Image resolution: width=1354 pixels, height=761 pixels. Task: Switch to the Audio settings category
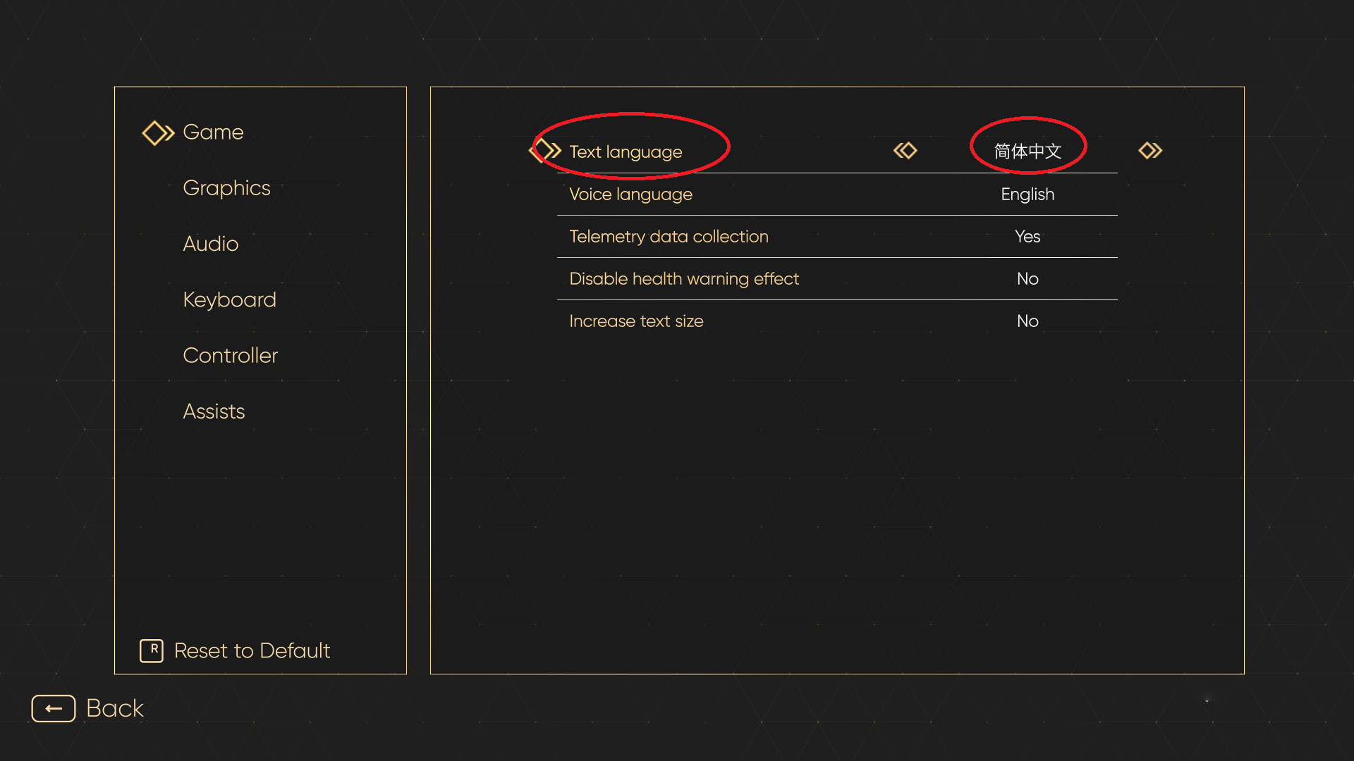[210, 244]
